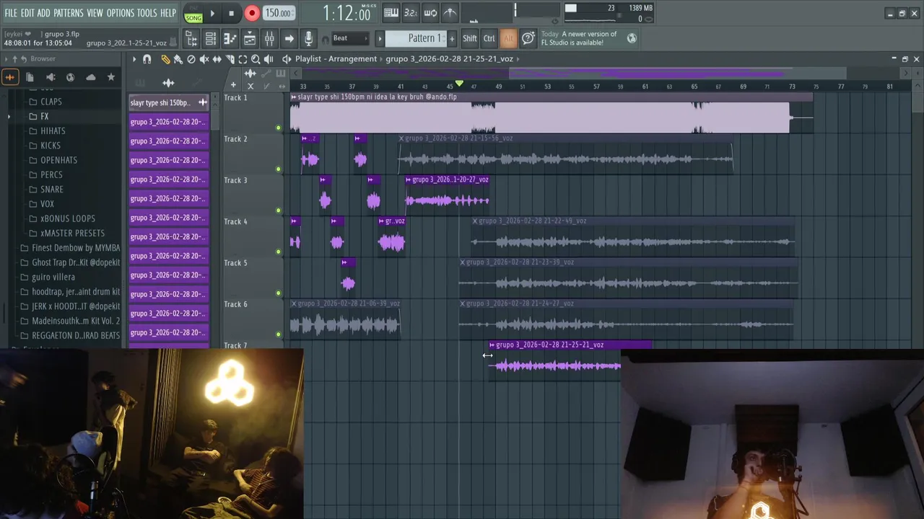This screenshot has width=924, height=519.
Task: Open the OPTIONS menu
Action: pos(121,13)
